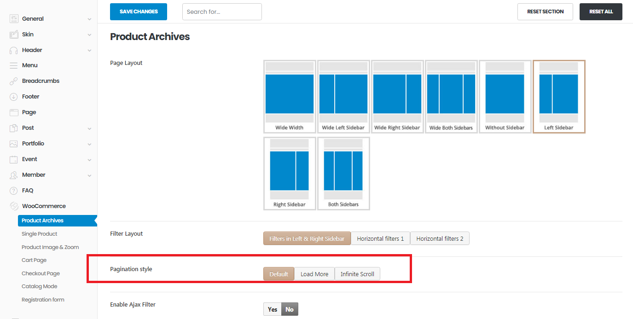
Task: Expand the Header section chevron
Action: click(x=89, y=51)
